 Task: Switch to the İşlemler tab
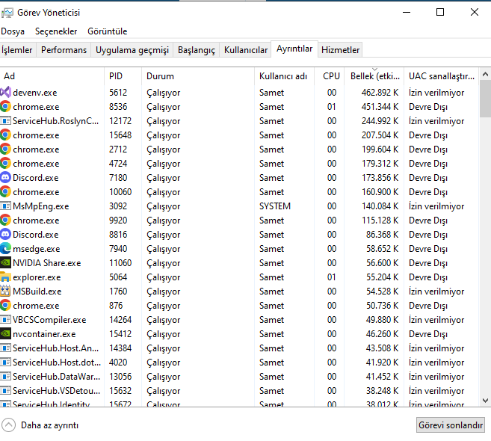(17, 50)
